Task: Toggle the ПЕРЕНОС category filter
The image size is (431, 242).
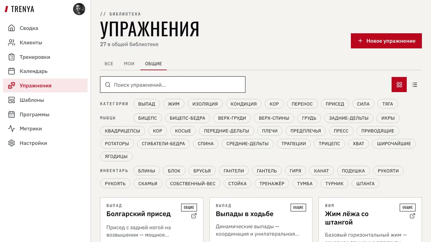Action: [x=302, y=104]
